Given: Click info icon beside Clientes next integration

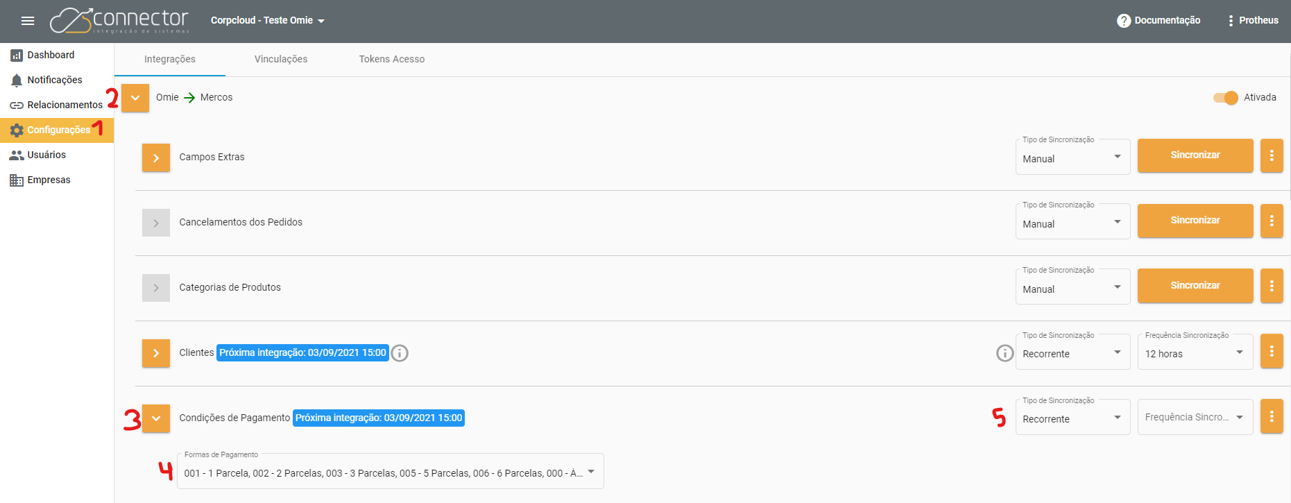Looking at the screenshot, I should click(x=400, y=353).
